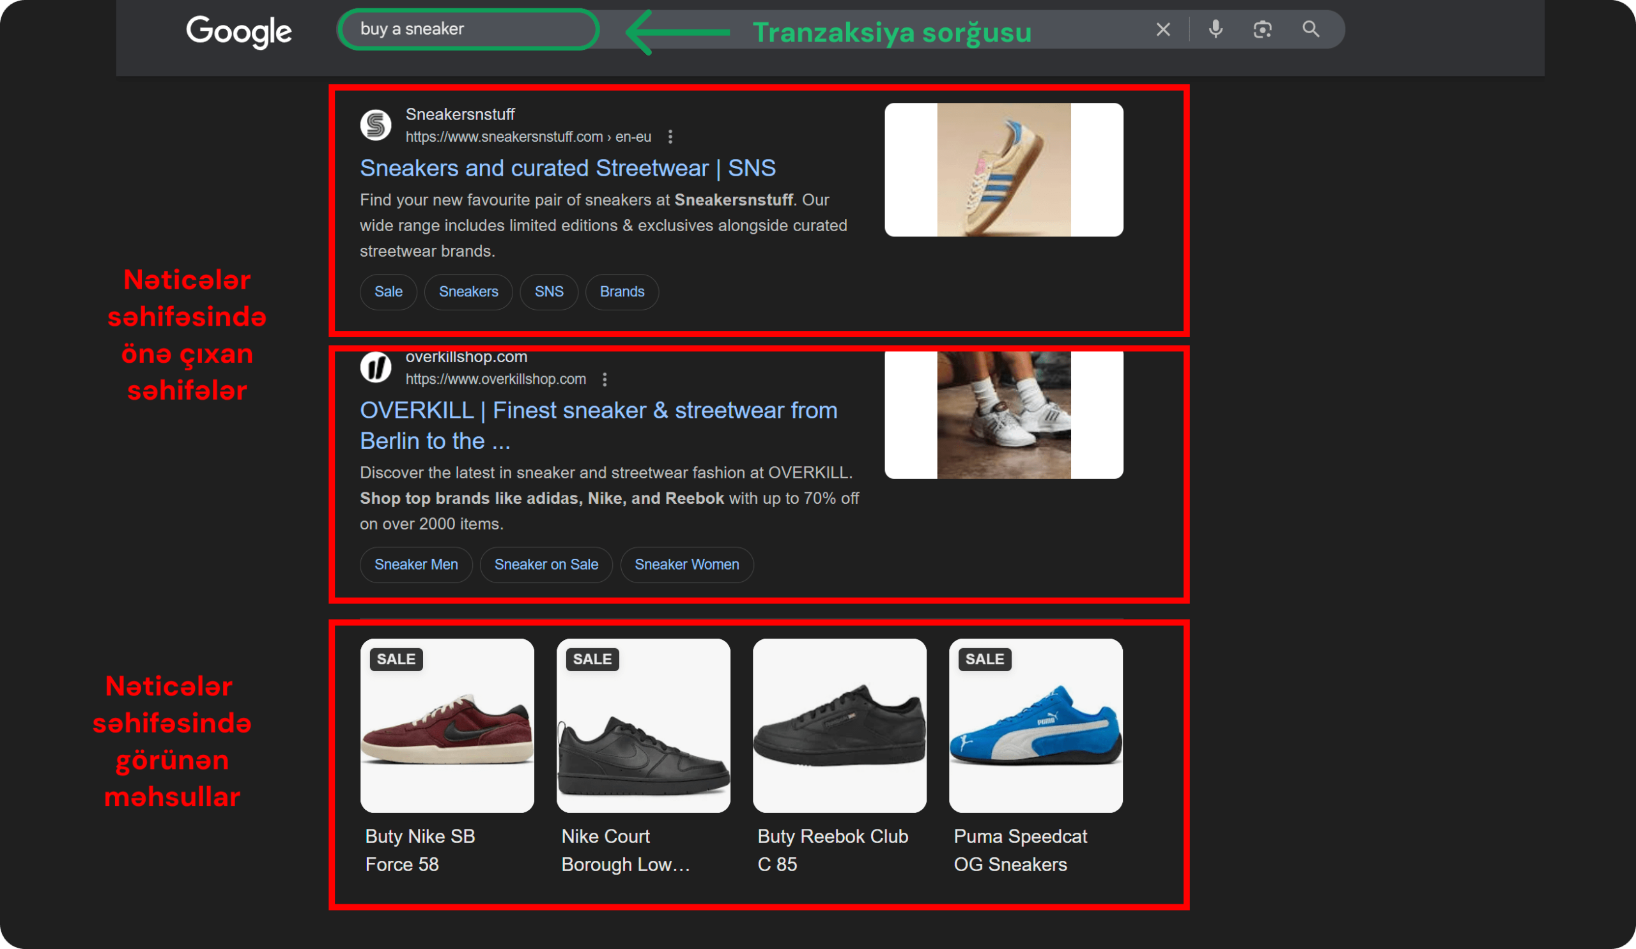Click the sneakersnstuff.com URL text
Viewport: 1636px width, 949px height.
pos(528,137)
